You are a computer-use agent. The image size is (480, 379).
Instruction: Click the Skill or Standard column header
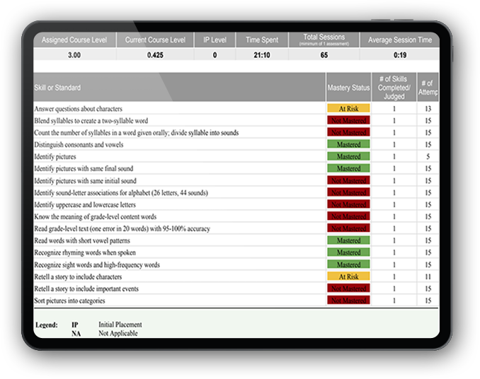point(58,88)
